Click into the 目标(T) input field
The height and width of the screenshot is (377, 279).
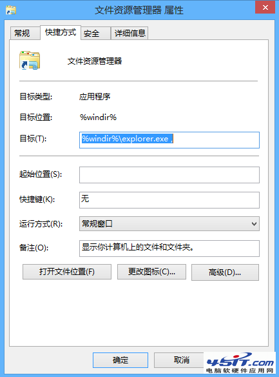point(169,140)
